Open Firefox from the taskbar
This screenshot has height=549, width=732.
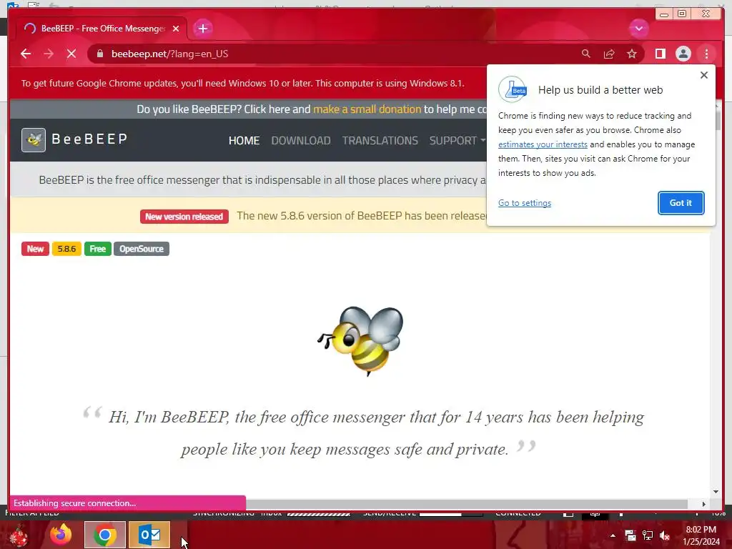click(x=61, y=535)
